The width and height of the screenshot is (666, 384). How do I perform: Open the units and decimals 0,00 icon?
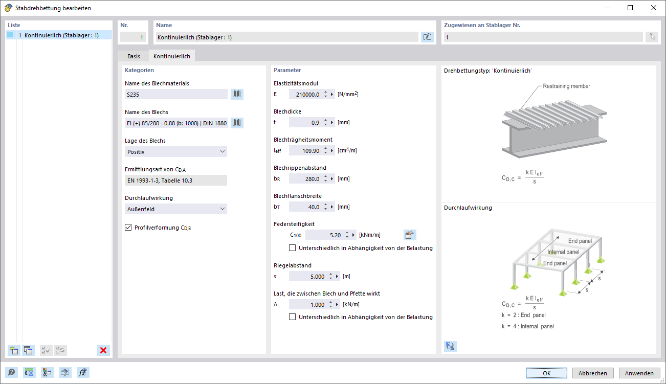[x=29, y=373]
